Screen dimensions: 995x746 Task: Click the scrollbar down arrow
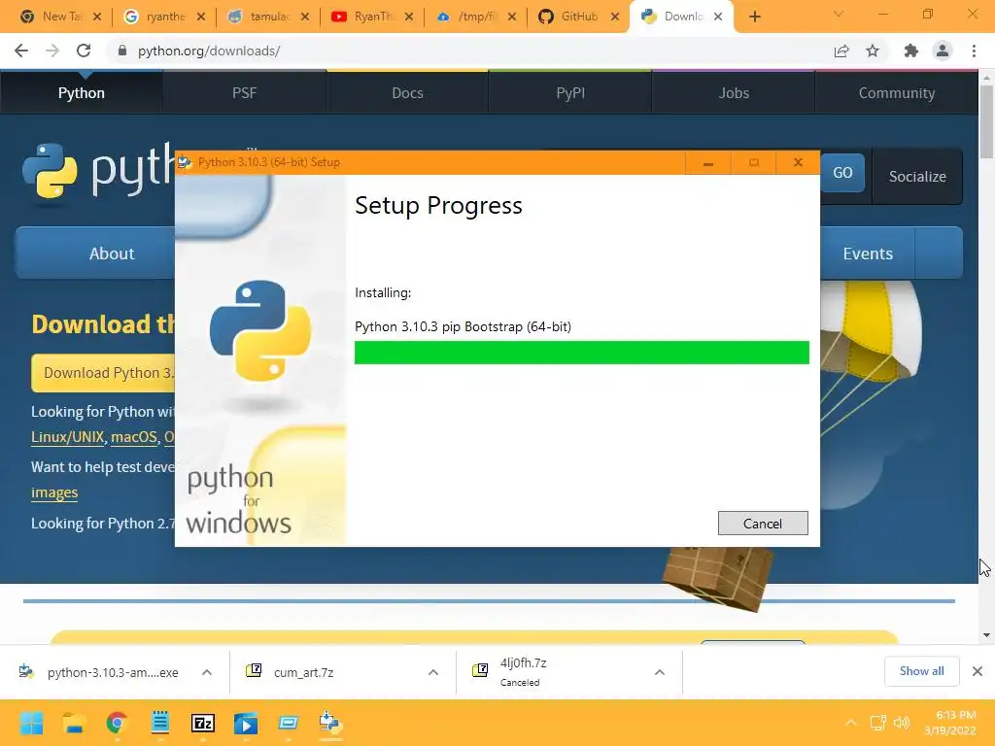(986, 635)
